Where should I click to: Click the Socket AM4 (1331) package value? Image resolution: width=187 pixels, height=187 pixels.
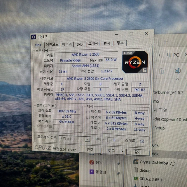tap(86, 66)
